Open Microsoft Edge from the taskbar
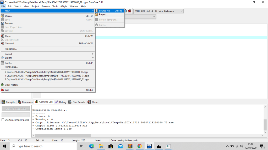The width and height of the screenshot is (268, 150). point(91,146)
